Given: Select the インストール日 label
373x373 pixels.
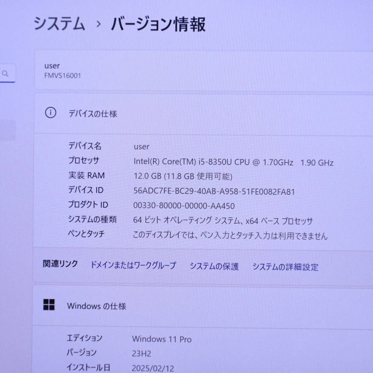Looking at the screenshot, I should coord(88,367).
